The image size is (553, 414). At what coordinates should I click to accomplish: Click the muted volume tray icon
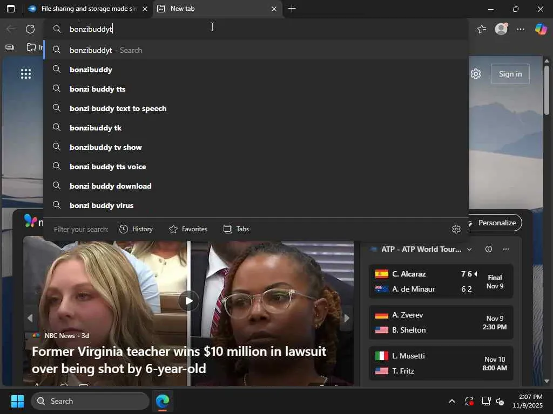point(500,401)
